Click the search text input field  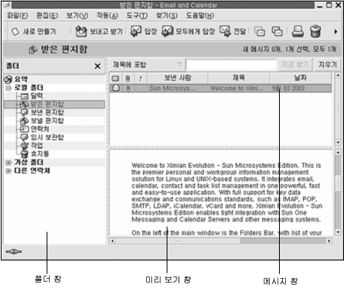pyautogui.click(x=232, y=65)
